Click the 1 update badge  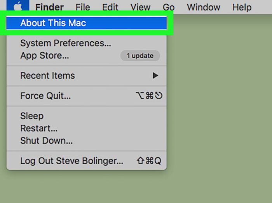pos(140,56)
